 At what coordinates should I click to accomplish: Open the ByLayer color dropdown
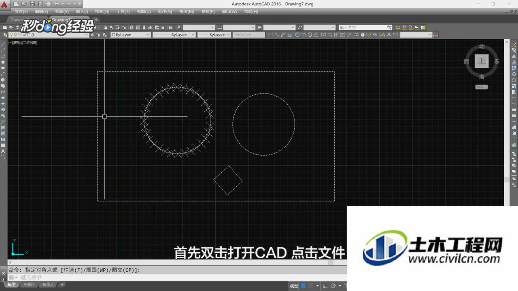[x=131, y=35]
